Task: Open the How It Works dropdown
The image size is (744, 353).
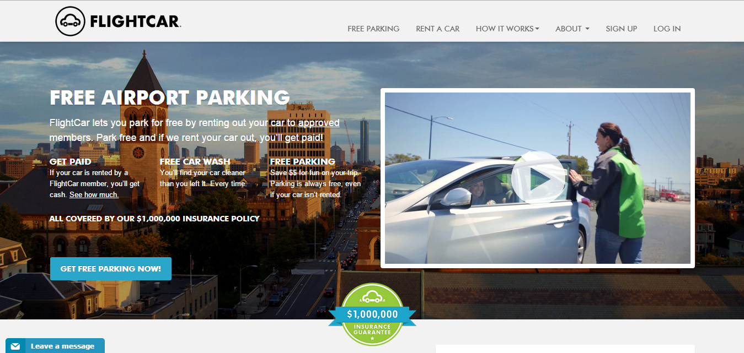Action: click(507, 29)
